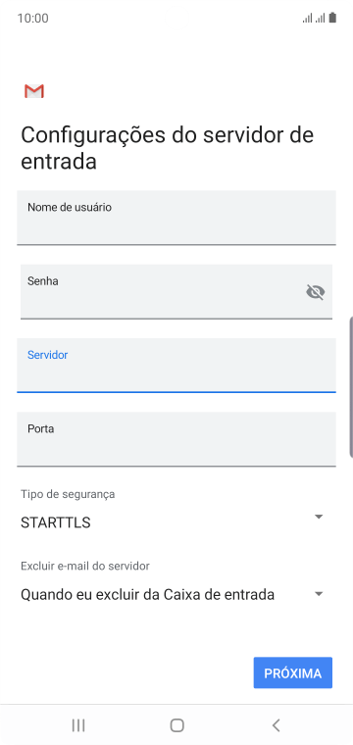Focus the Senha password field
Image resolution: width=353 pixels, height=745 pixels.
pos(176,292)
